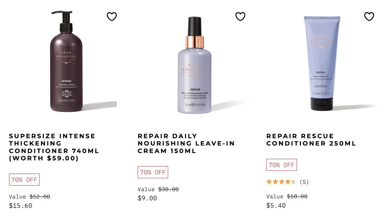The width and height of the screenshot is (385, 216).
Task: Open Repair Rescue Conditioner 250ml title link
Action: pos(311,140)
